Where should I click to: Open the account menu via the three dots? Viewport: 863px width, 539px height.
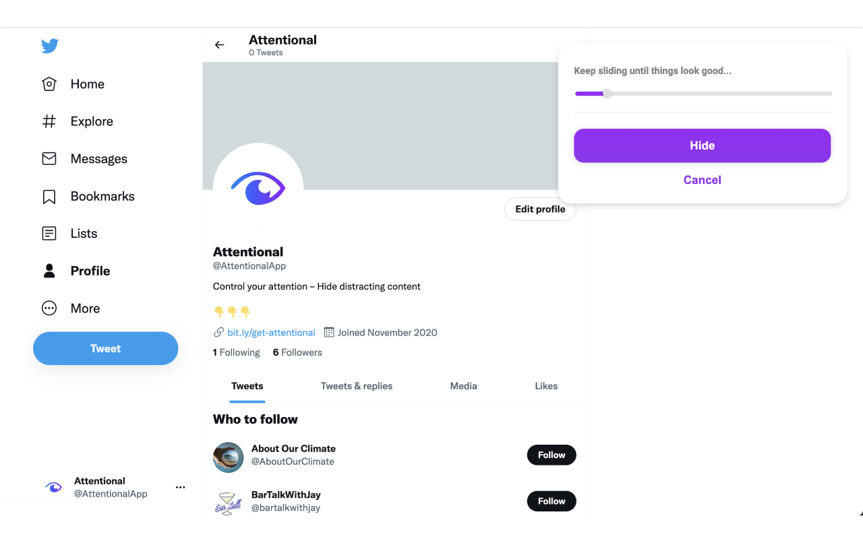[180, 486]
